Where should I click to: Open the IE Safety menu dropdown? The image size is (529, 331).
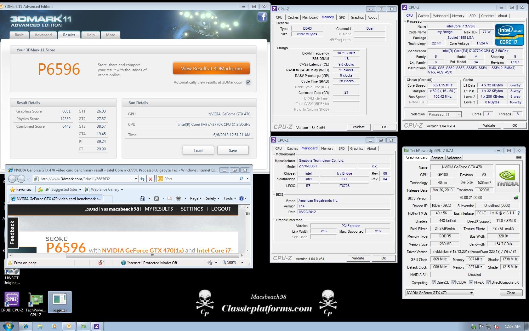pos(213,198)
